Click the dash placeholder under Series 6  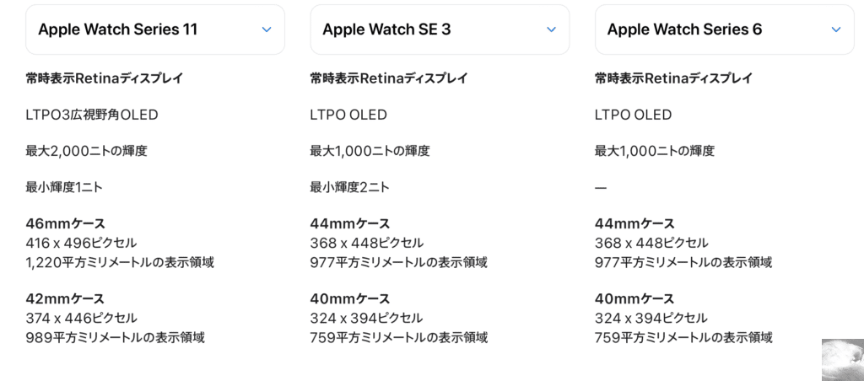(x=601, y=187)
